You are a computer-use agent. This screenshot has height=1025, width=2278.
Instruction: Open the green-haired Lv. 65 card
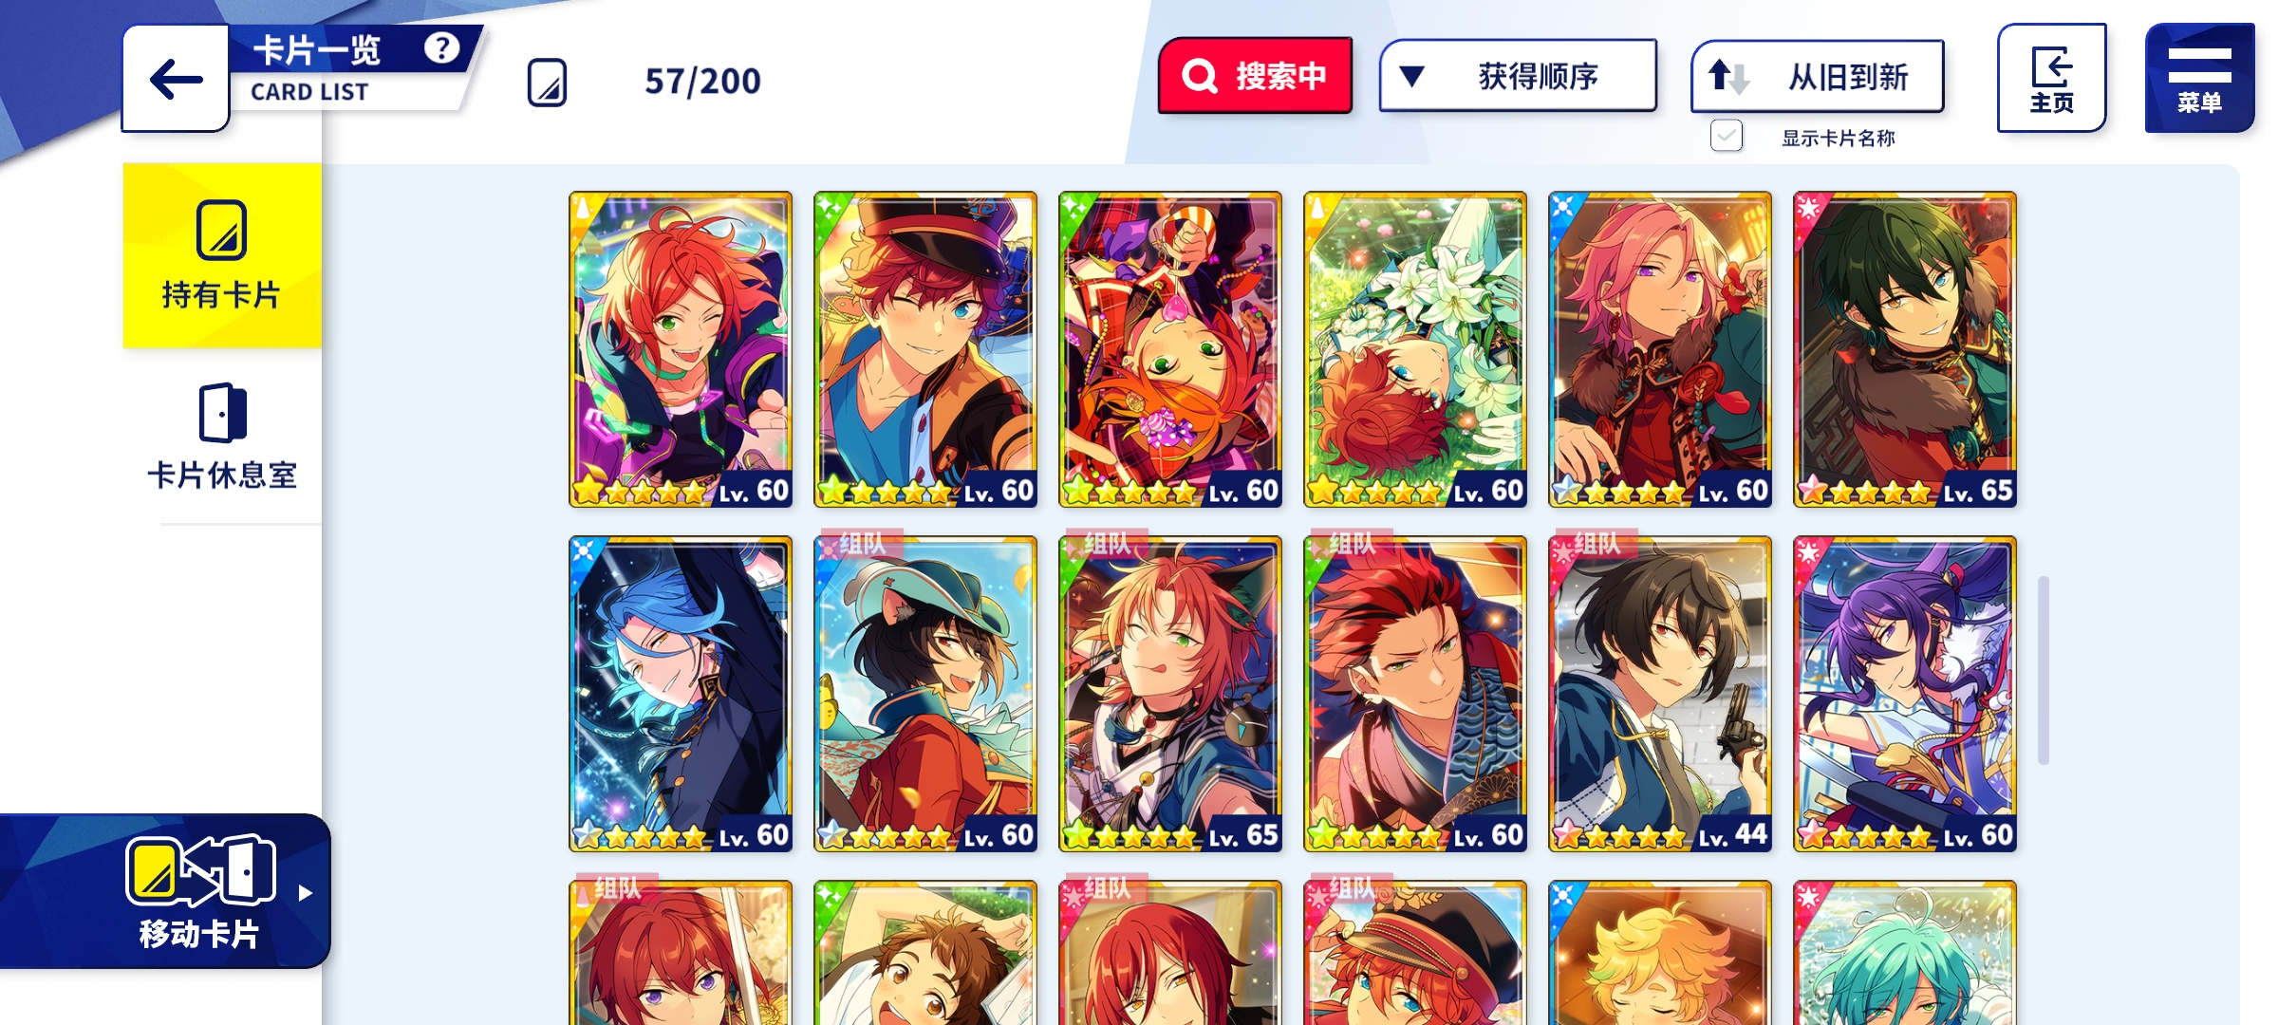tap(1905, 349)
